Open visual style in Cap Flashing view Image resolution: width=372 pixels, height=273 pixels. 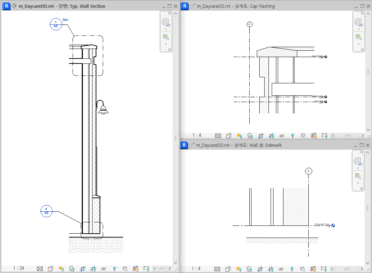point(228,135)
